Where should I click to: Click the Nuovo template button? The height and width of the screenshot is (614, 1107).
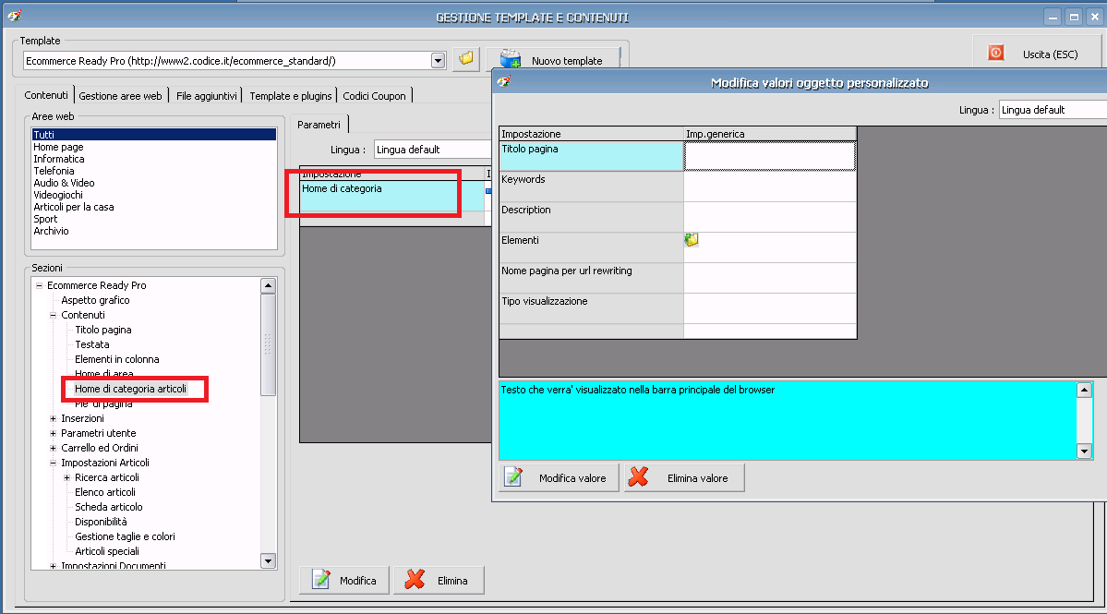point(553,61)
